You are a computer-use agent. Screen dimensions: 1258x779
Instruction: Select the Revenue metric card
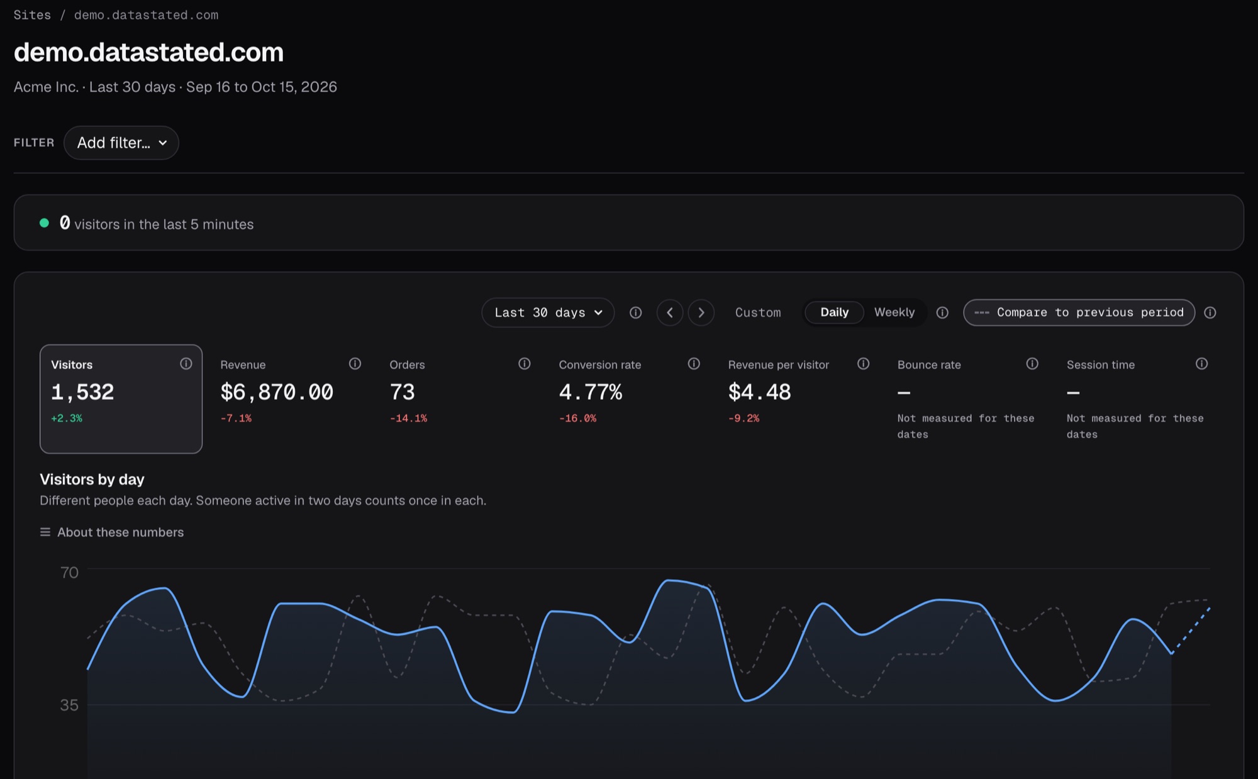point(291,399)
